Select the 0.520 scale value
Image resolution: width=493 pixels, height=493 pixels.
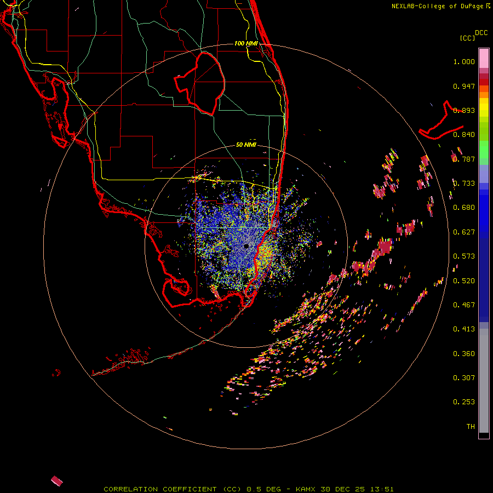coord(464,281)
